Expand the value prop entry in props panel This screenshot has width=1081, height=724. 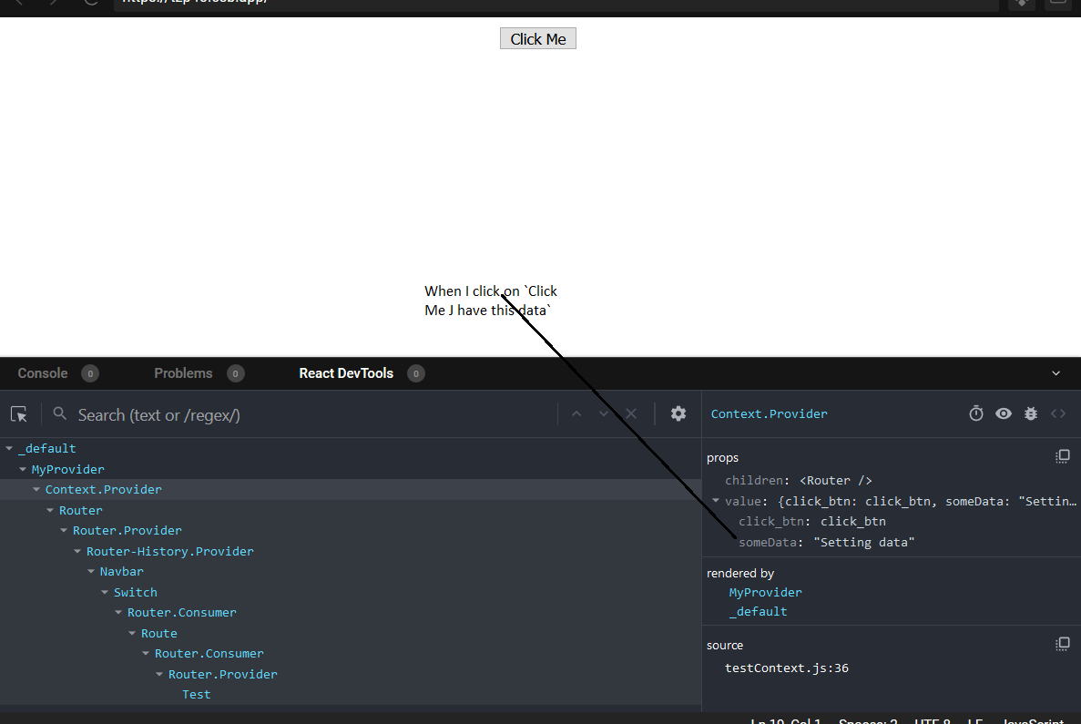coord(716,500)
